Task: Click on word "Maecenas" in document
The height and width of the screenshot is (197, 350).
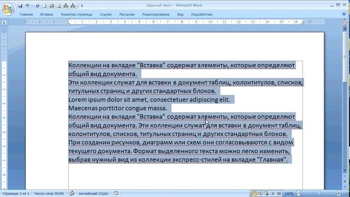Action: click(83, 108)
